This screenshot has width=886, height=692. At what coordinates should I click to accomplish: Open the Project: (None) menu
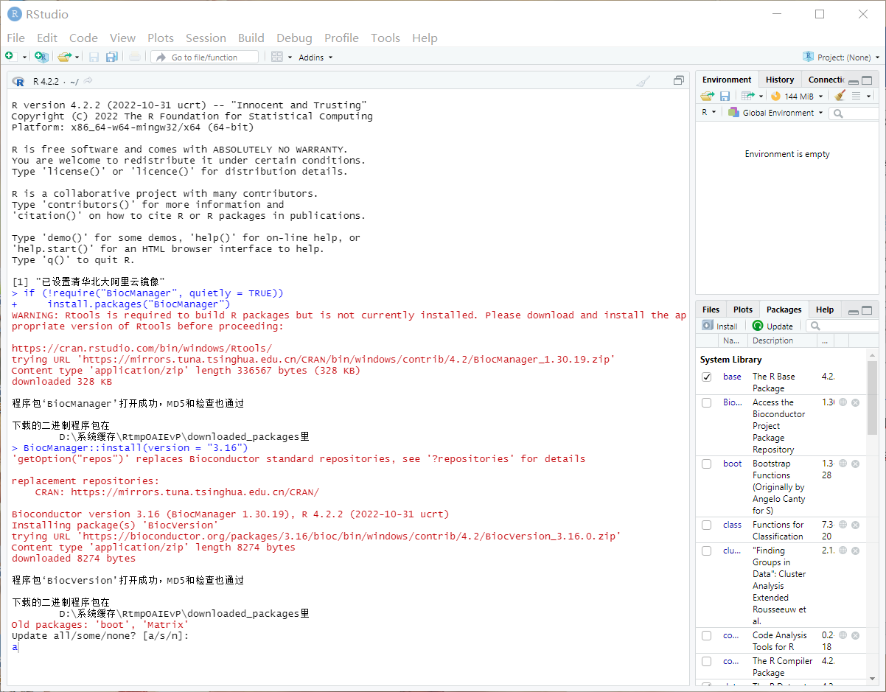click(x=841, y=57)
